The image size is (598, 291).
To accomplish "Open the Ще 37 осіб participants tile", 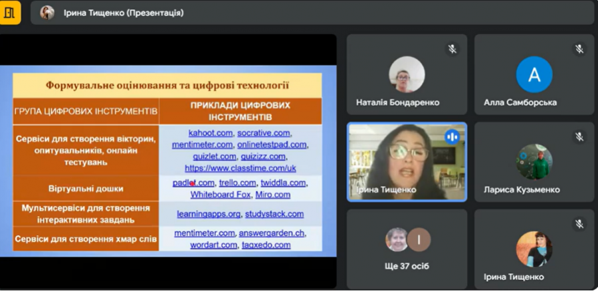I will 407,249.
